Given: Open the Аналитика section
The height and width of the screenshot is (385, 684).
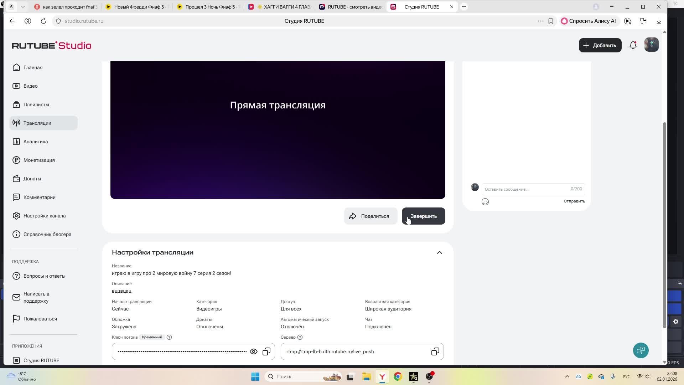Looking at the screenshot, I should coord(35,142).
